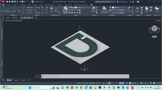Activate the Sposta move tool
The width and height of the screenshot is (162, 90).
click(x=30, y=7)
